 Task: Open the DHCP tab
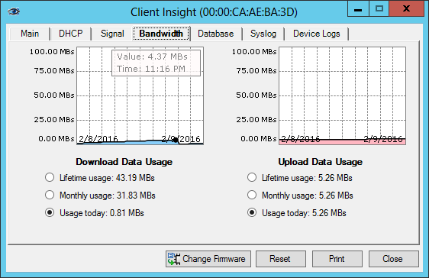click(71, 34)
